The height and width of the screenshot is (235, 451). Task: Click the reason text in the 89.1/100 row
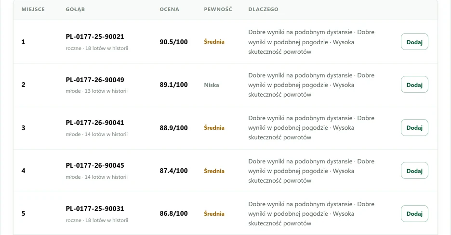[311, 85]
